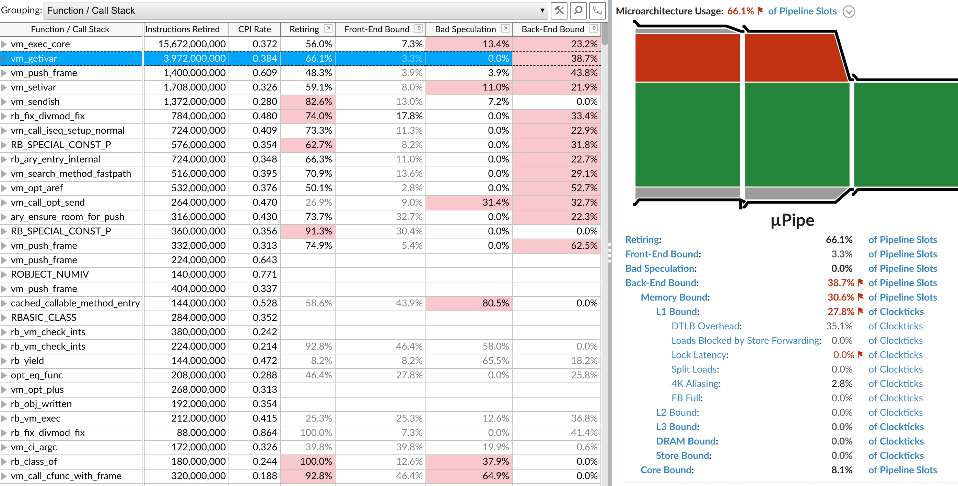
Task: Expand the Back-End Bound column chevron
Action: (x=594, y=28)
